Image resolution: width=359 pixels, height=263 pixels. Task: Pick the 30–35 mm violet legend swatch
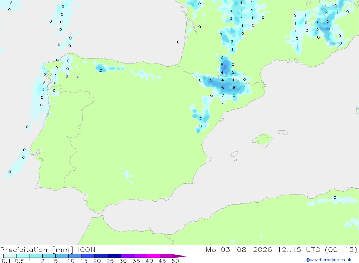tap(127, 256)
